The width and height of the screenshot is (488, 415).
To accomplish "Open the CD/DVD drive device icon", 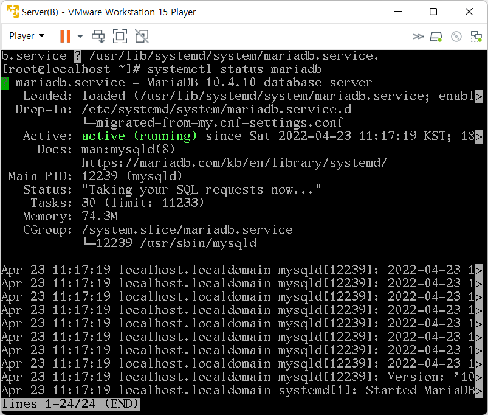I will [x=456, y=37].
